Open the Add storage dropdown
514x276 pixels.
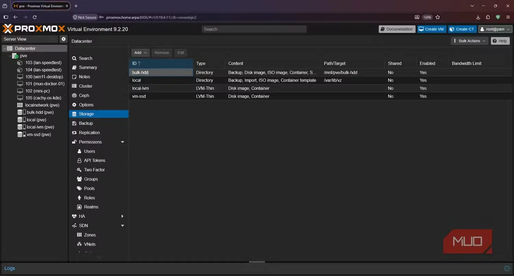click(x=140, y=53)
